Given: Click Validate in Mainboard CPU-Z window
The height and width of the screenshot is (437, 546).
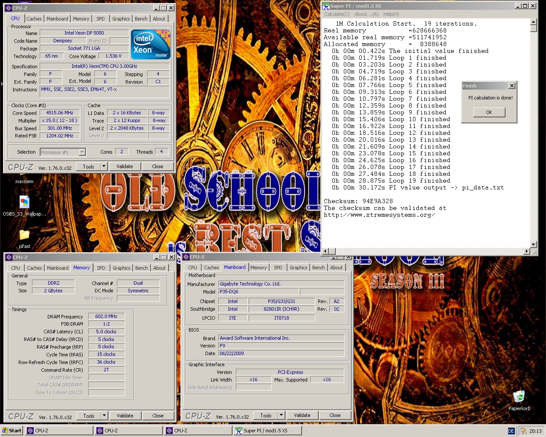Looking at the screenshot, I should (x=302, y=415).
